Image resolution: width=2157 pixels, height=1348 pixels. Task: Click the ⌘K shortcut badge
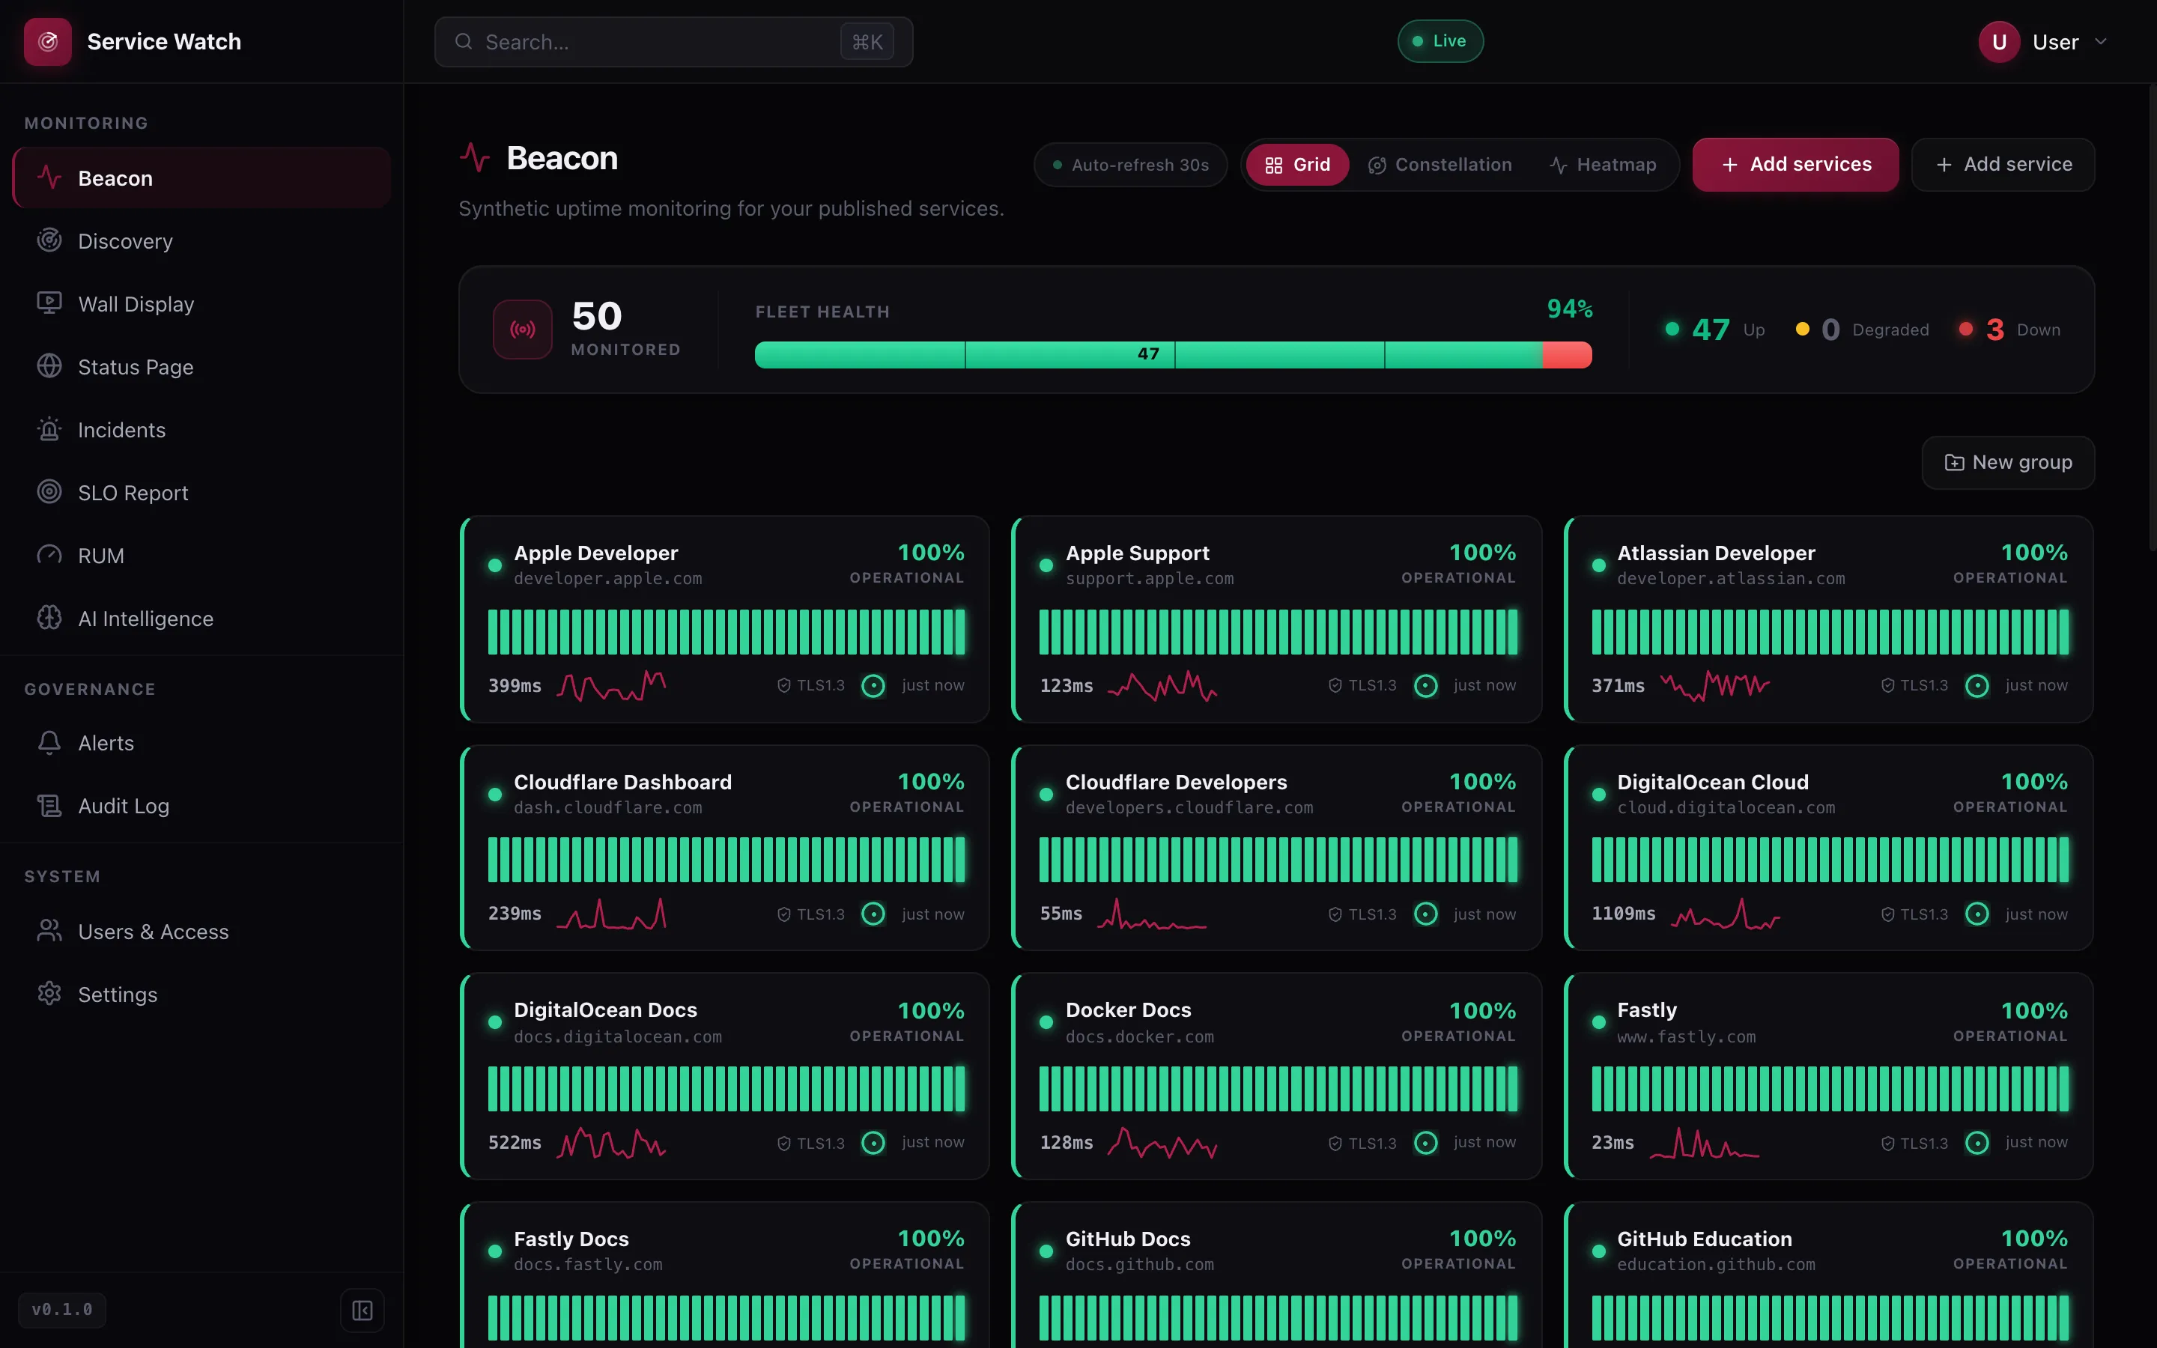(867, 42)
